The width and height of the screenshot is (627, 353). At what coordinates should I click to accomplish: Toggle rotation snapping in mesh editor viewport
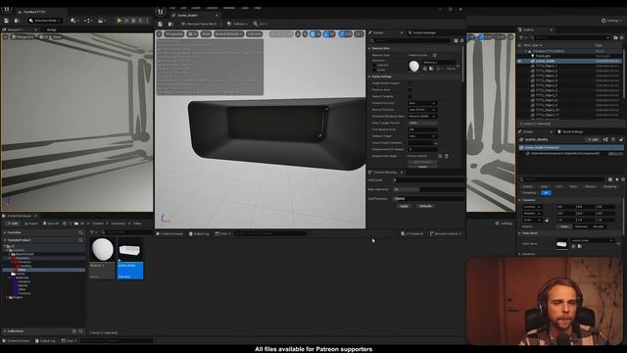pyautogui.click(x=326, y=34)
